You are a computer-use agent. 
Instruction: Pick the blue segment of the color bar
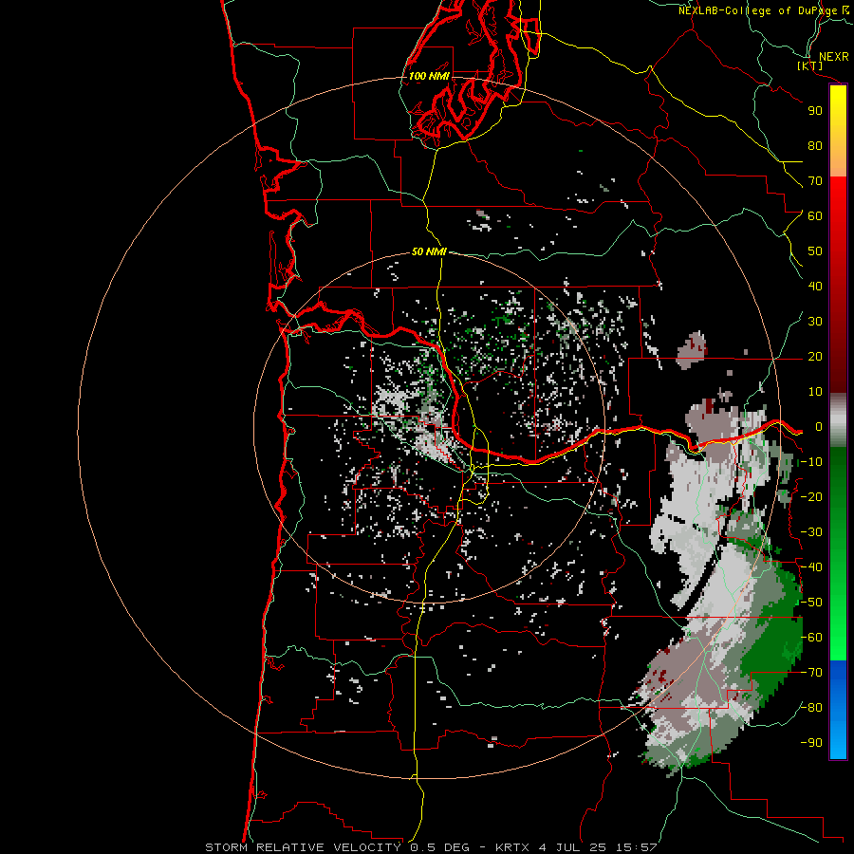[838, 710]
